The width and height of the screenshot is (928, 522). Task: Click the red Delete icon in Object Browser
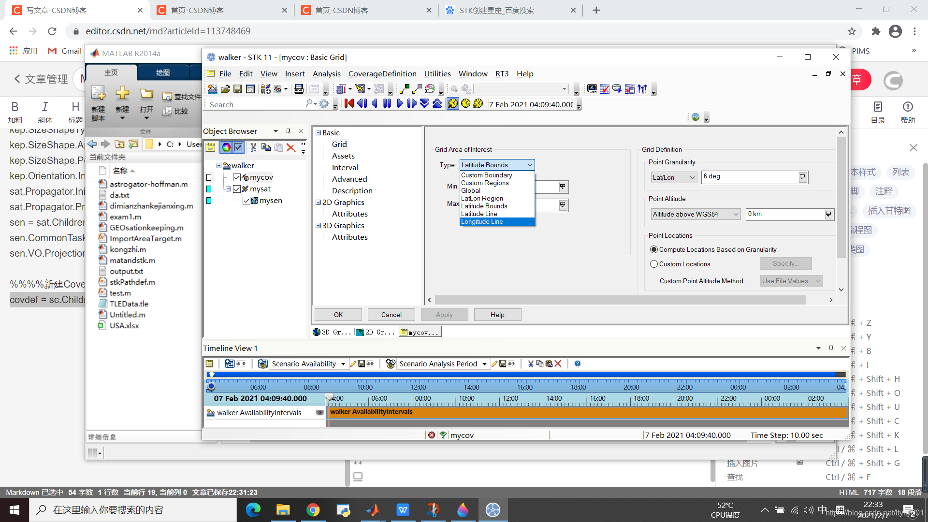pos(291,147)
